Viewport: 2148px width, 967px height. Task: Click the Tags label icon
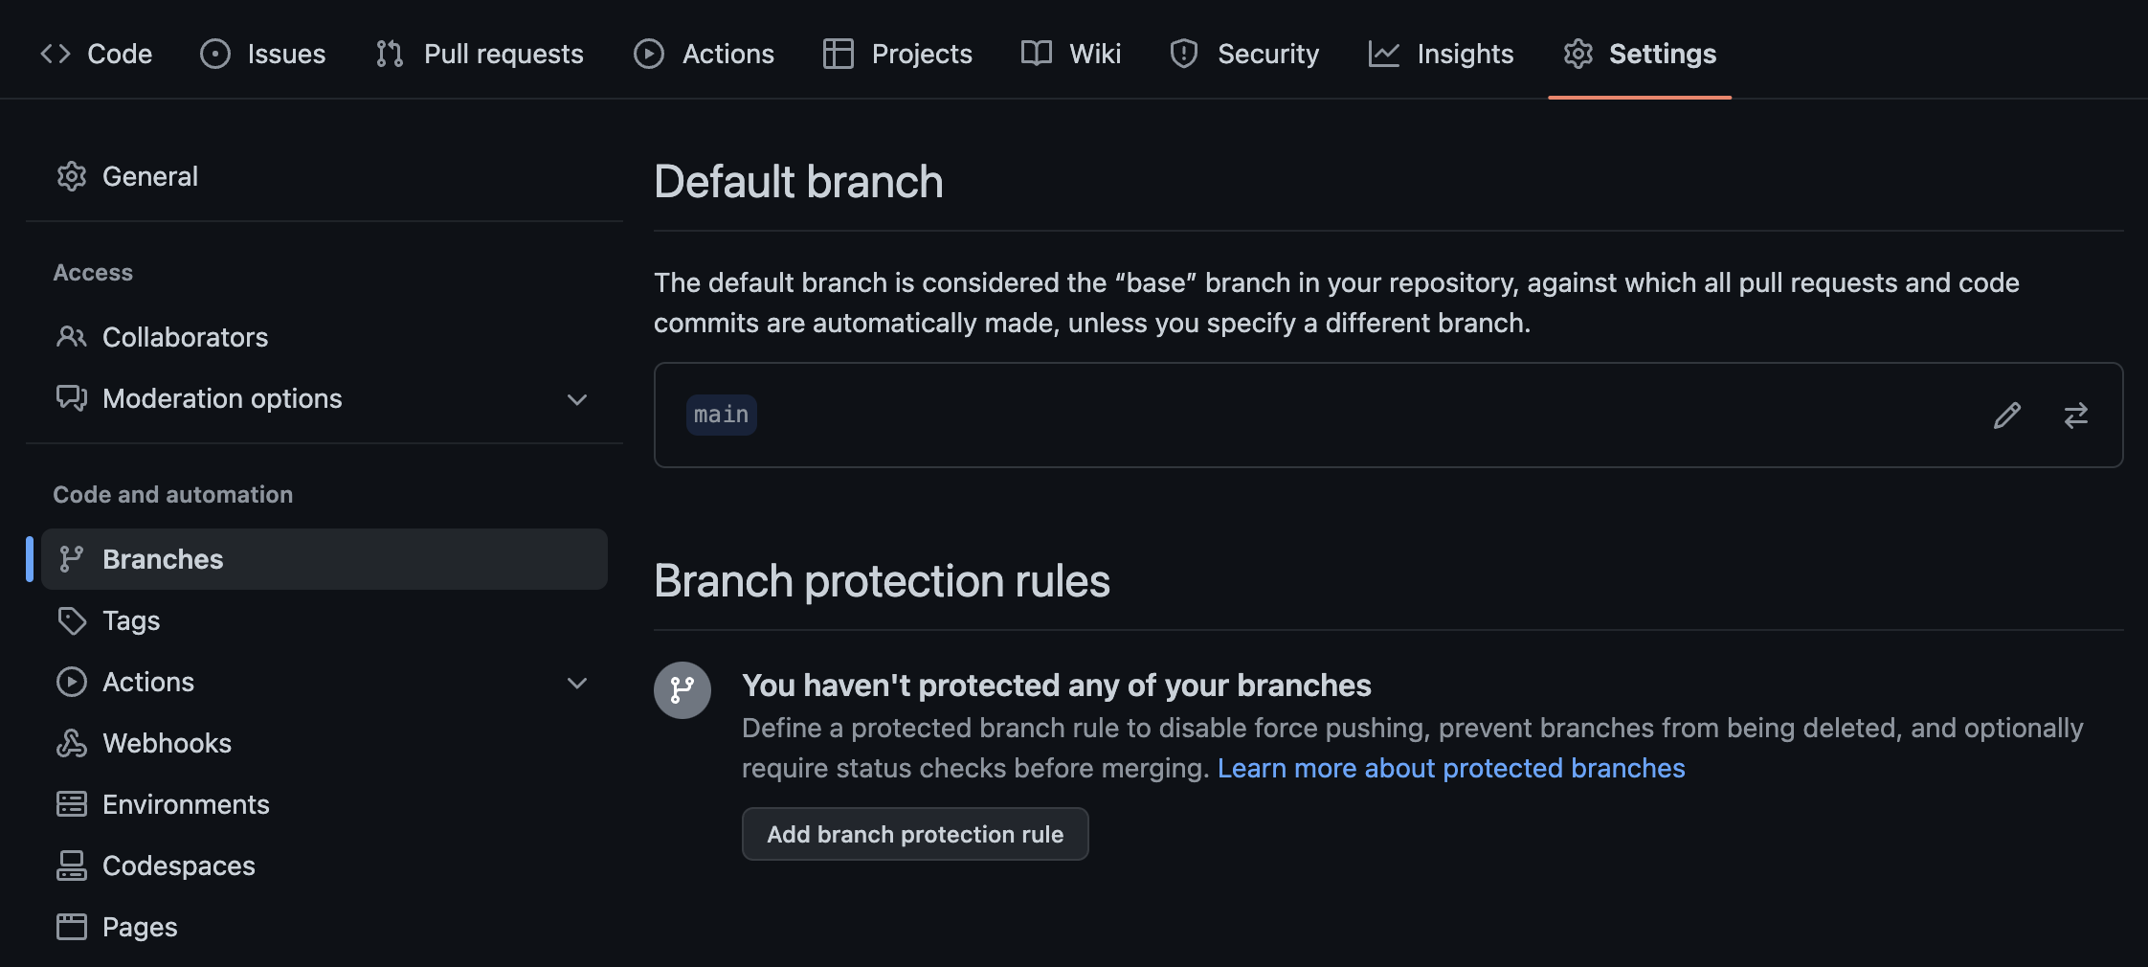(x=71, y=620)
